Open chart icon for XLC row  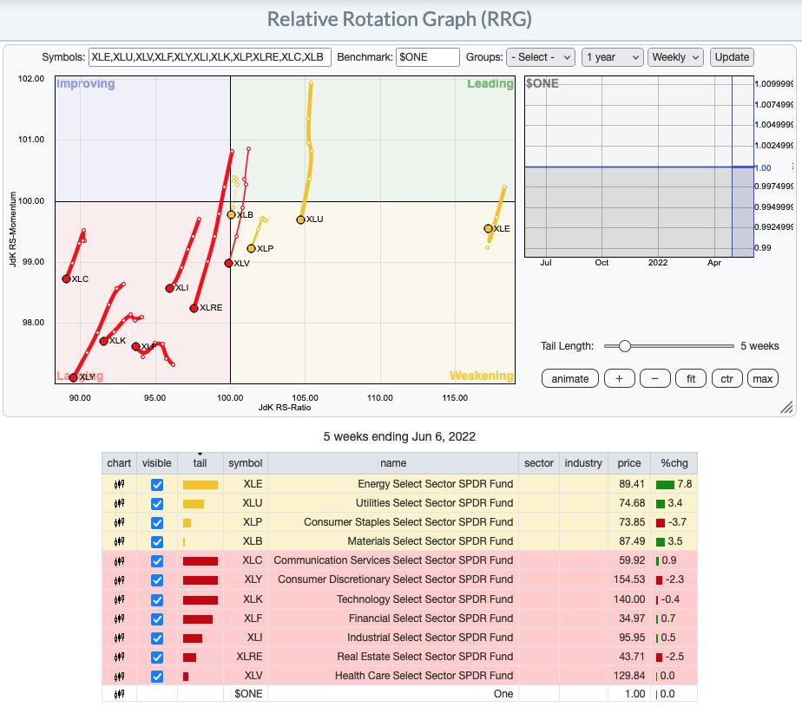point(119,560)
